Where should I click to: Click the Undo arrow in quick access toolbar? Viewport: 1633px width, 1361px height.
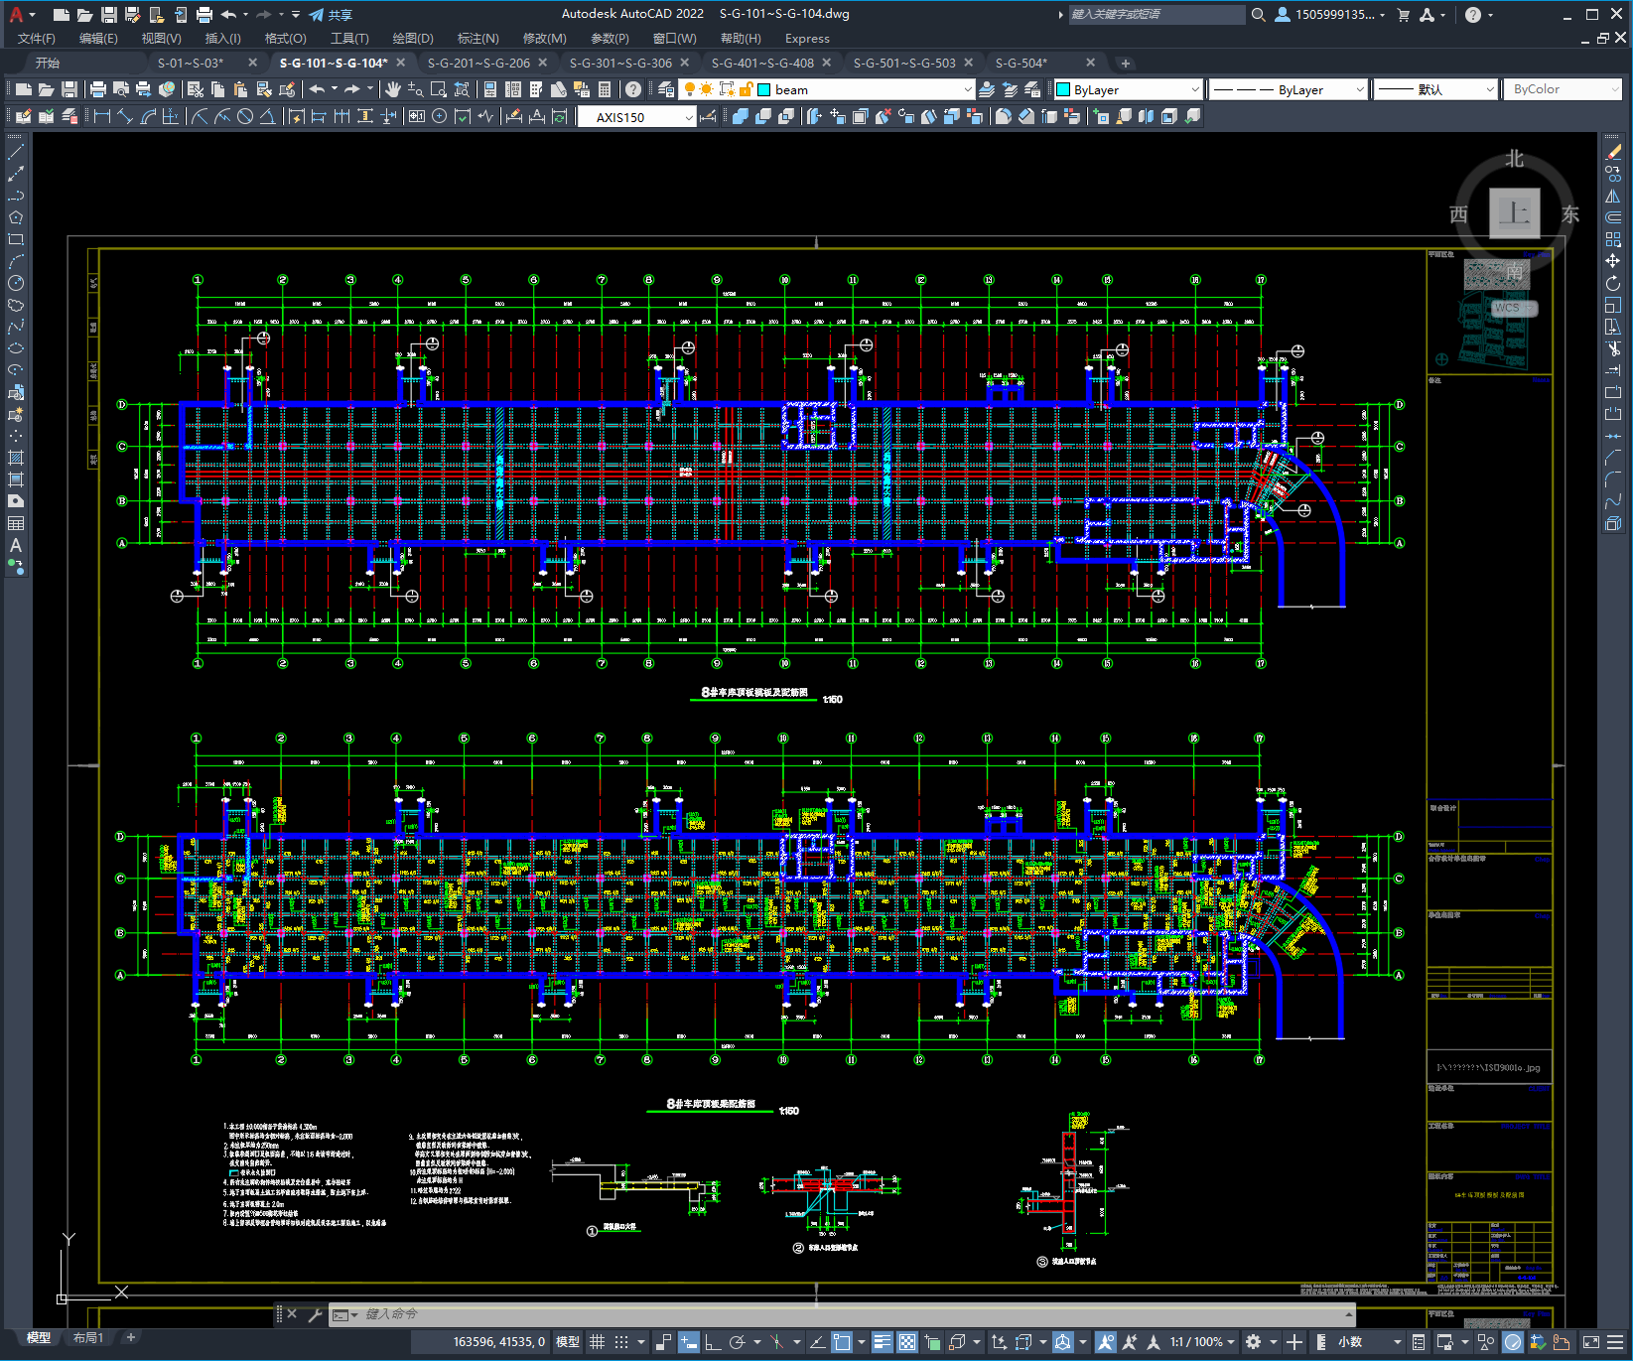click(x=229, y=15)
